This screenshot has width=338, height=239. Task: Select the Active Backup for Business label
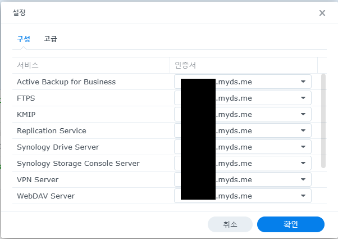(x=66, y=82)
